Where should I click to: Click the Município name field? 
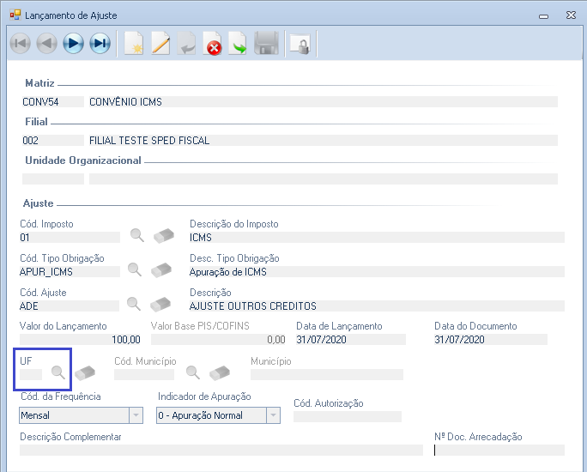(327, 375)
